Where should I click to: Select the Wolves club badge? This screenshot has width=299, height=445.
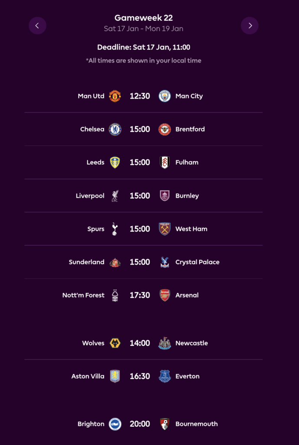pyautogui.click(x=115, y=343)
